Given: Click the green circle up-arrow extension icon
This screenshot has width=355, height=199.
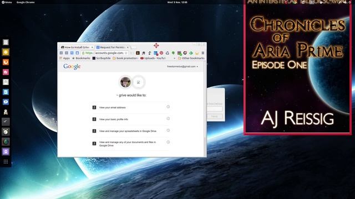Looking at the screenshot, I should click(x=191, y=53).
